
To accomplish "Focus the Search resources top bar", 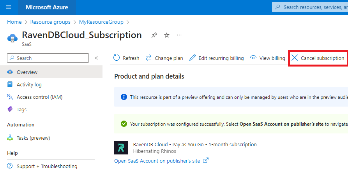I will point(310,7).
